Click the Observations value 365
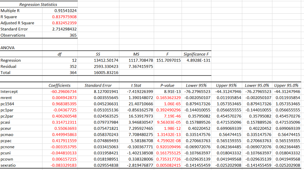The height and width of the screenshot is (170, 304). pyautogui.click(x=73, y=35)
